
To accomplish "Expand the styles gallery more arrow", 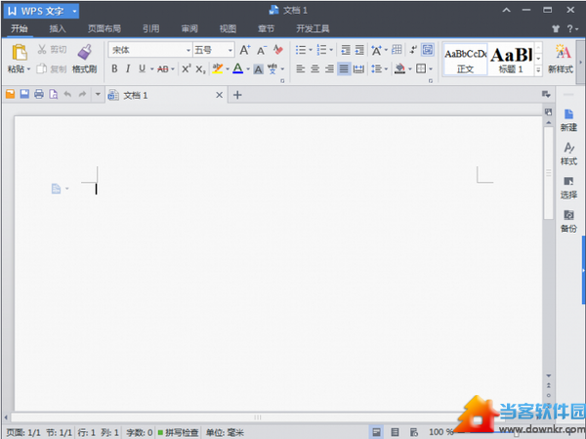I will coord(538,70).
